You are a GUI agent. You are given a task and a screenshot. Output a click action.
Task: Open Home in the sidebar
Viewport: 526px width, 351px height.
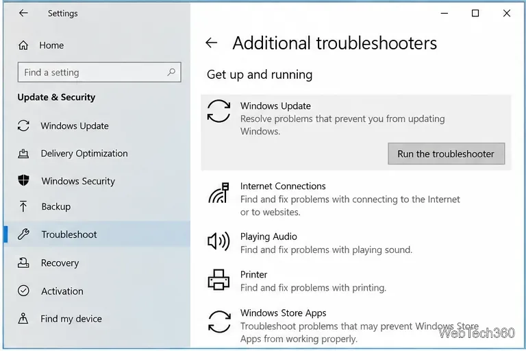[51, 45]
